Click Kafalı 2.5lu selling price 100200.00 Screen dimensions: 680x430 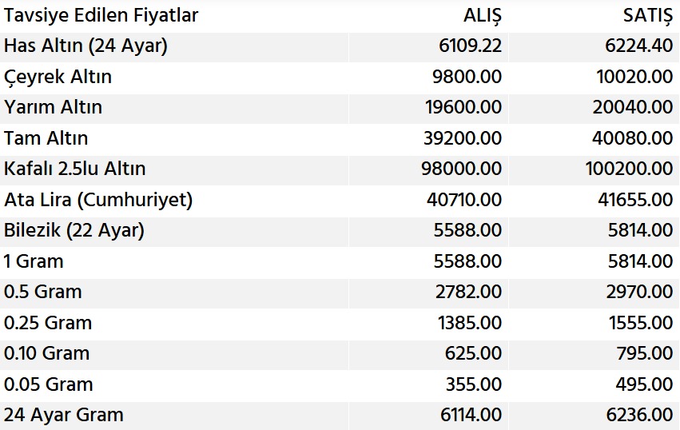(628, 169)
